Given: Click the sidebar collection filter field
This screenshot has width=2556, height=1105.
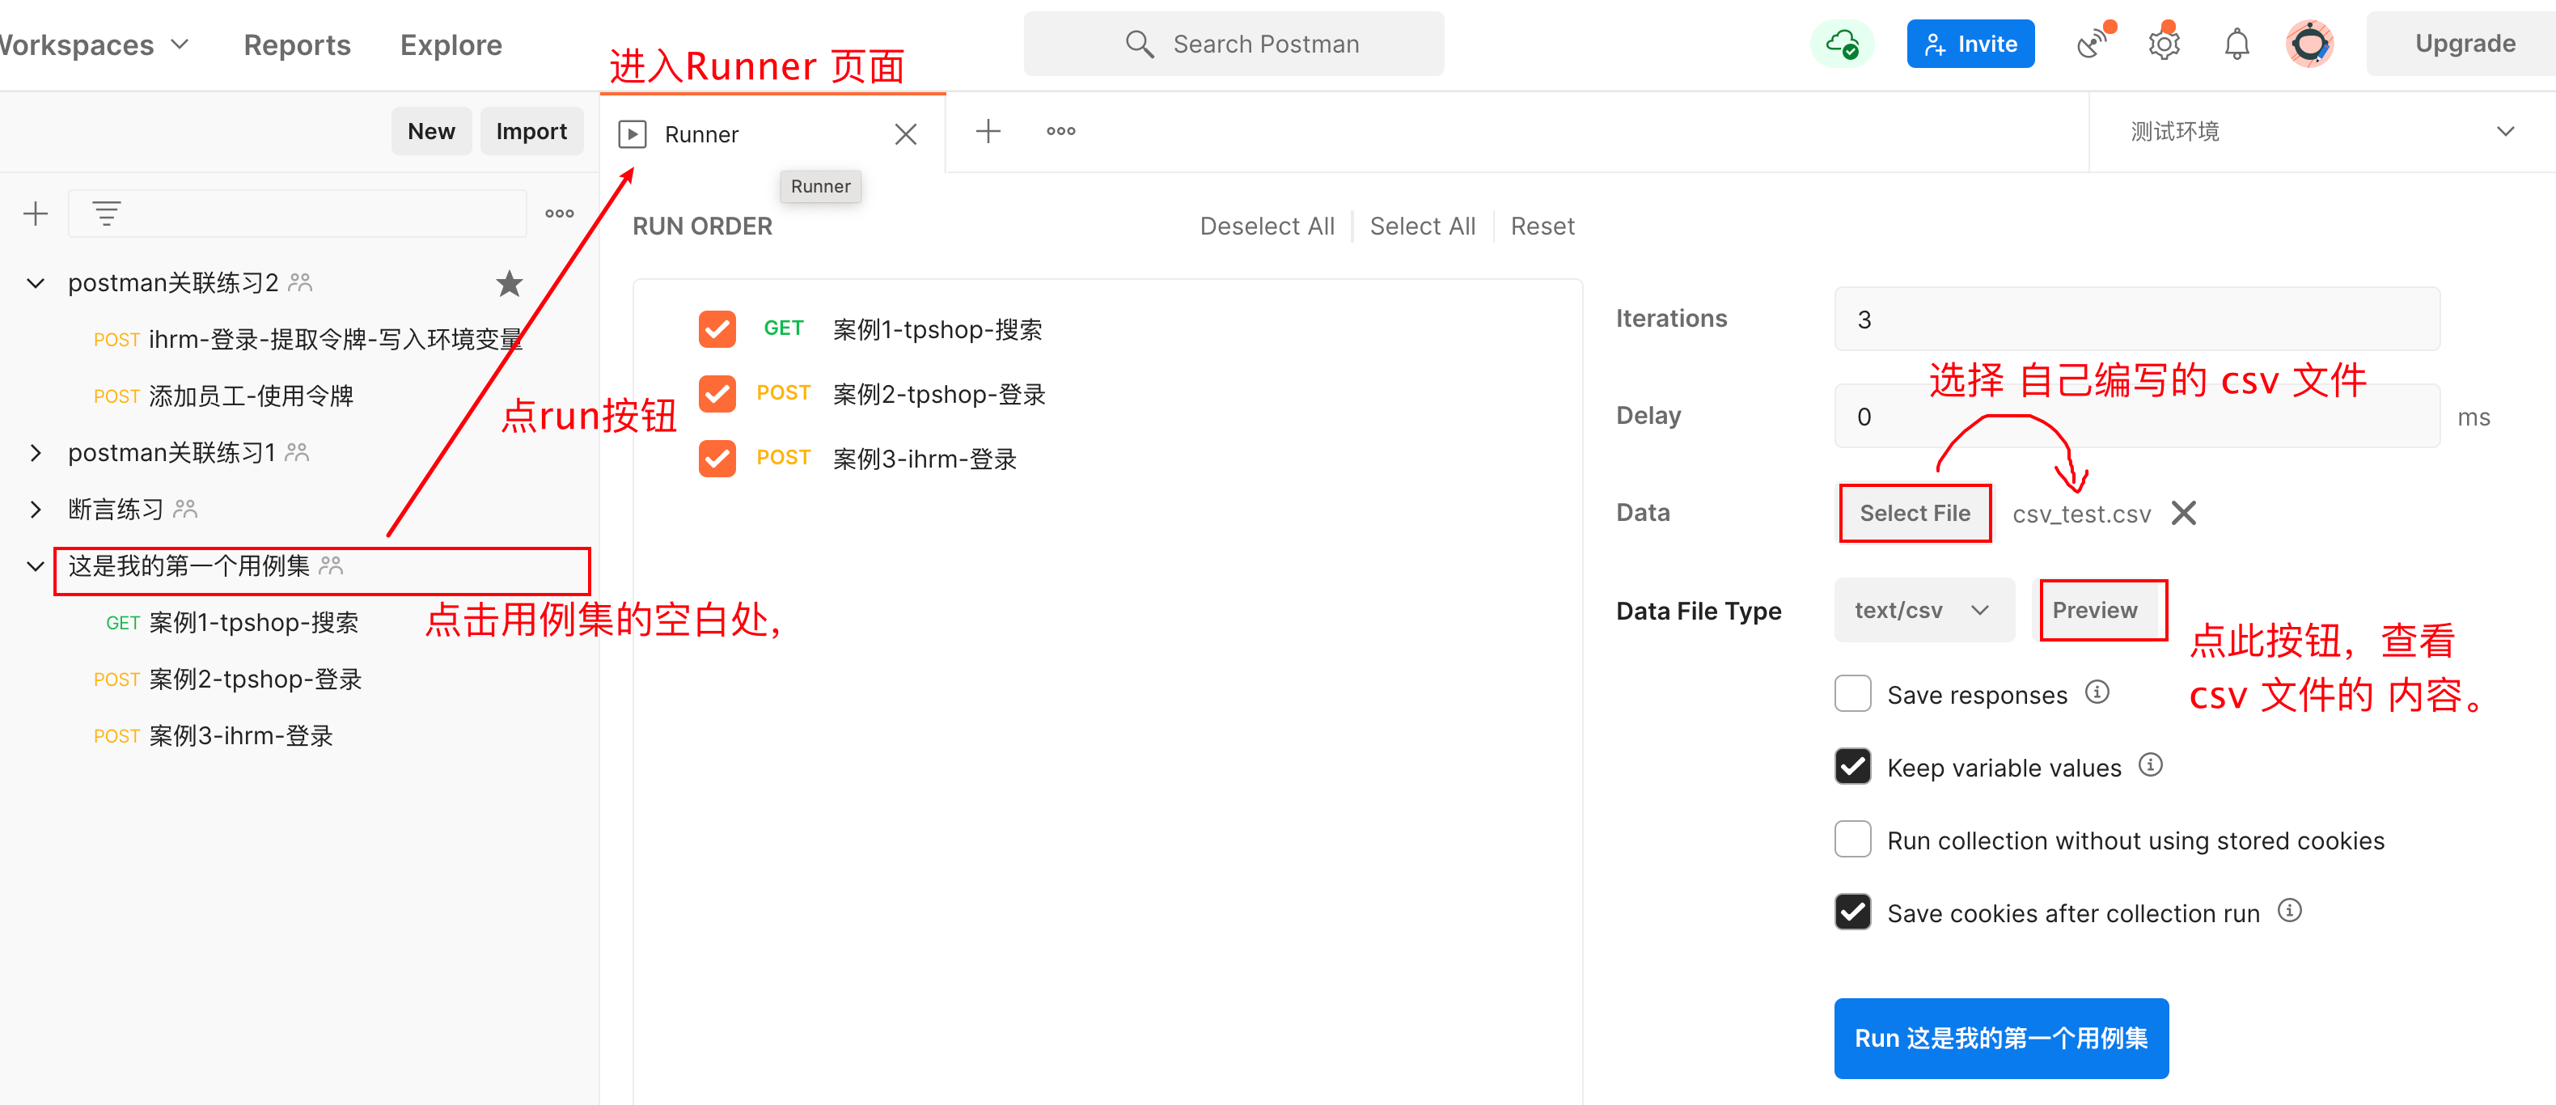Looking at the screenshot, I should 297,214.
